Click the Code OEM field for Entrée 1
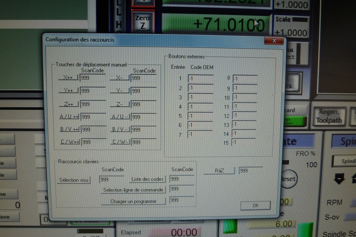 (200, 79)
